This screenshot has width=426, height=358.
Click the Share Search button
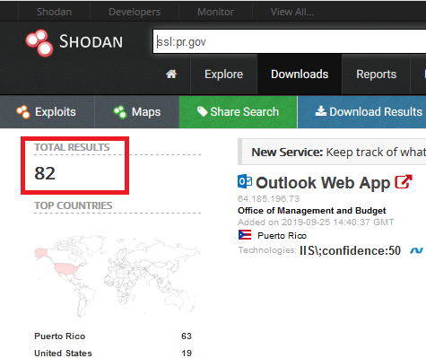pos(239,112)
